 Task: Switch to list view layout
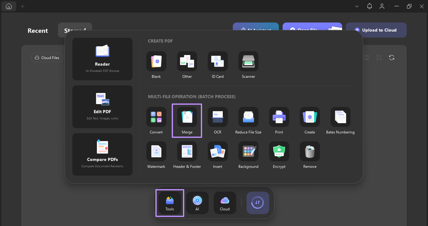click(x=367, y=57)
